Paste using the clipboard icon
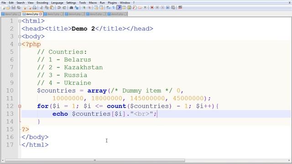The width and height of the screenshot is (292, 164). click(x=52, y=8)
